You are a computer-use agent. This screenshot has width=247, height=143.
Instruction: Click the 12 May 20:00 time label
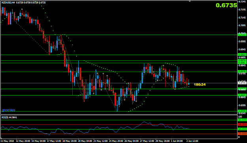coord(23,141)
